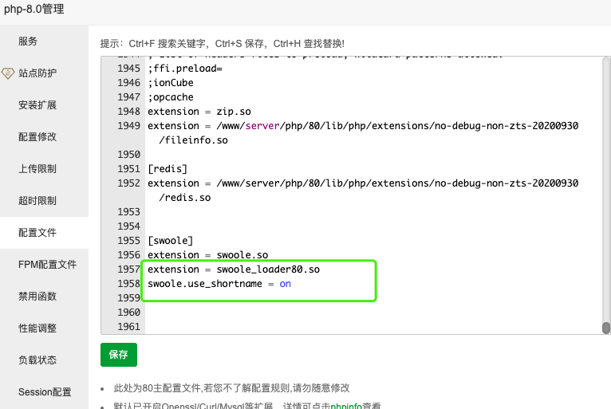Click empty line 1960 in editor
The height and width of the screenshot is (409, 611).
point(373,313)
